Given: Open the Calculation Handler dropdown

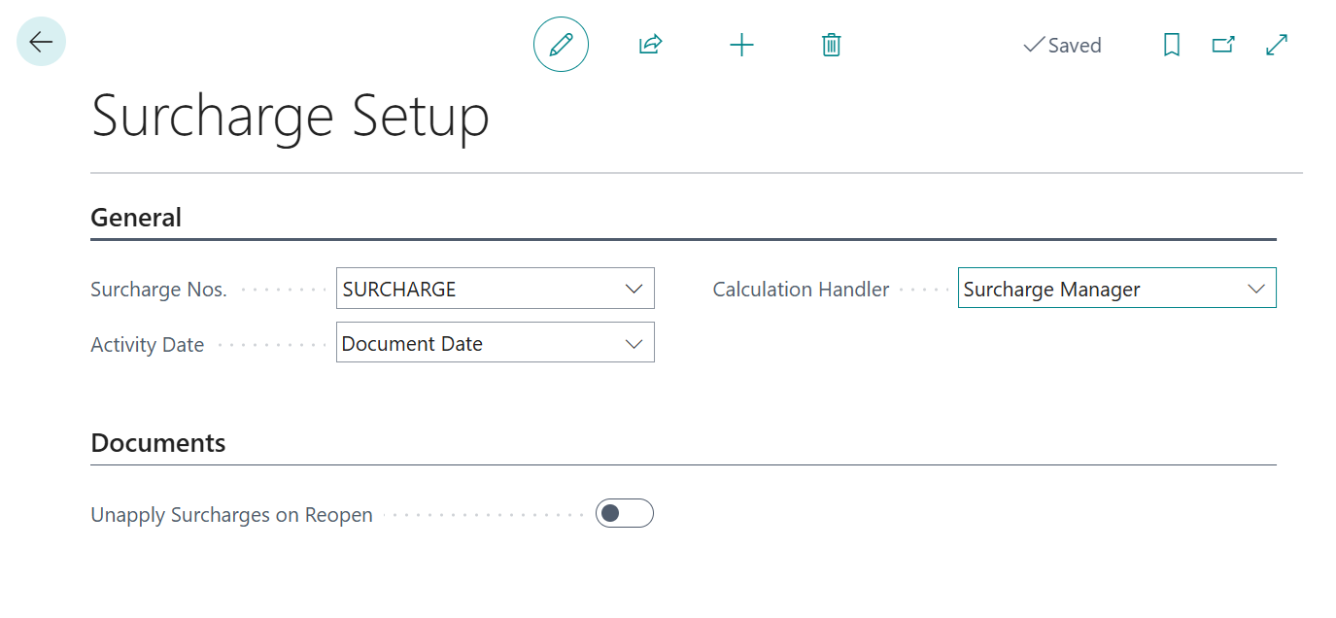Looking at the screenshot, I should [1256, 288].
